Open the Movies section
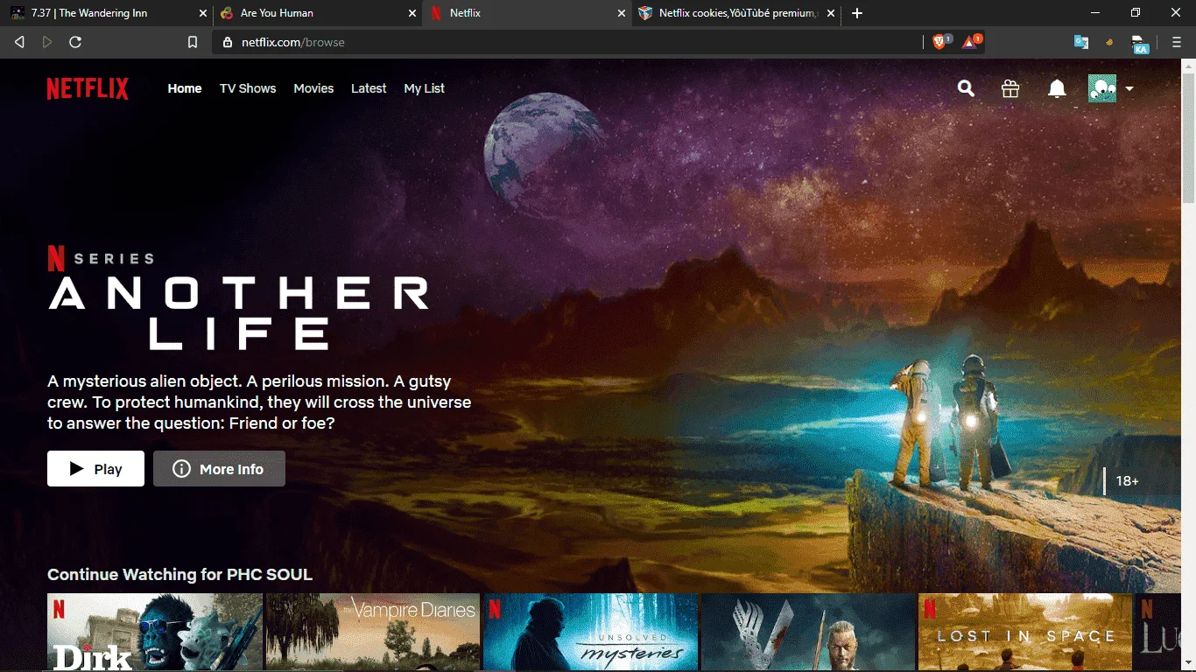This screenshot has width=1196, height=672. pos(313,88)
